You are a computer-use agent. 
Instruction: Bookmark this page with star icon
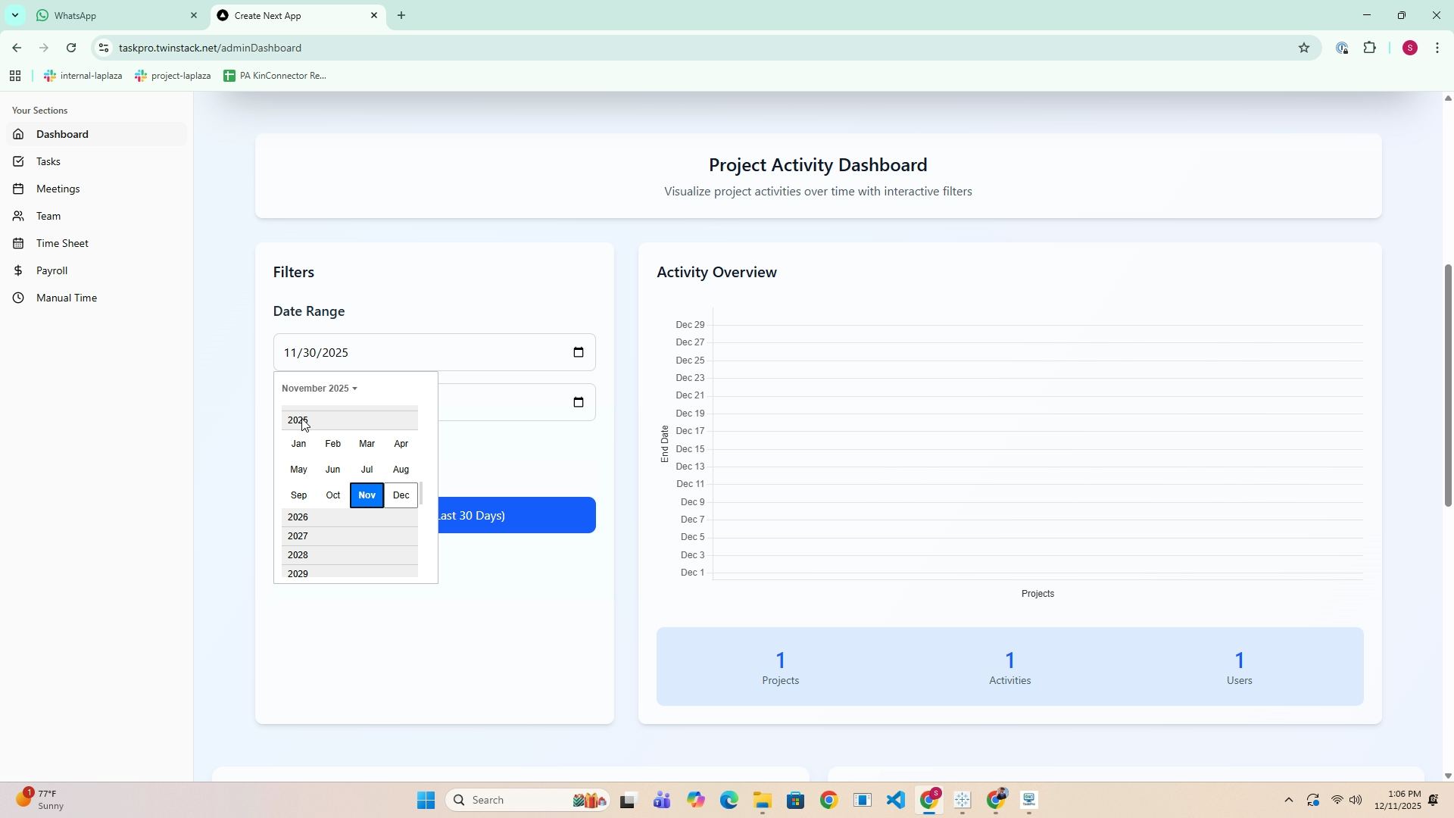[1303, 48]
